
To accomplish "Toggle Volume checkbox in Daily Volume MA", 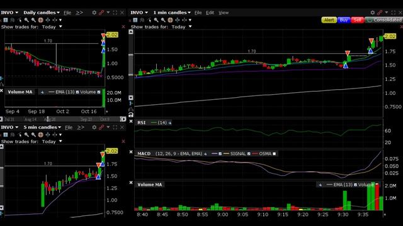I will click(99, 92).
